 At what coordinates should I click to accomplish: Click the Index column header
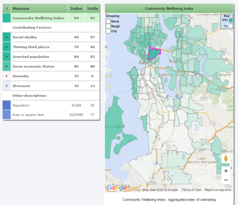point(76,8)
